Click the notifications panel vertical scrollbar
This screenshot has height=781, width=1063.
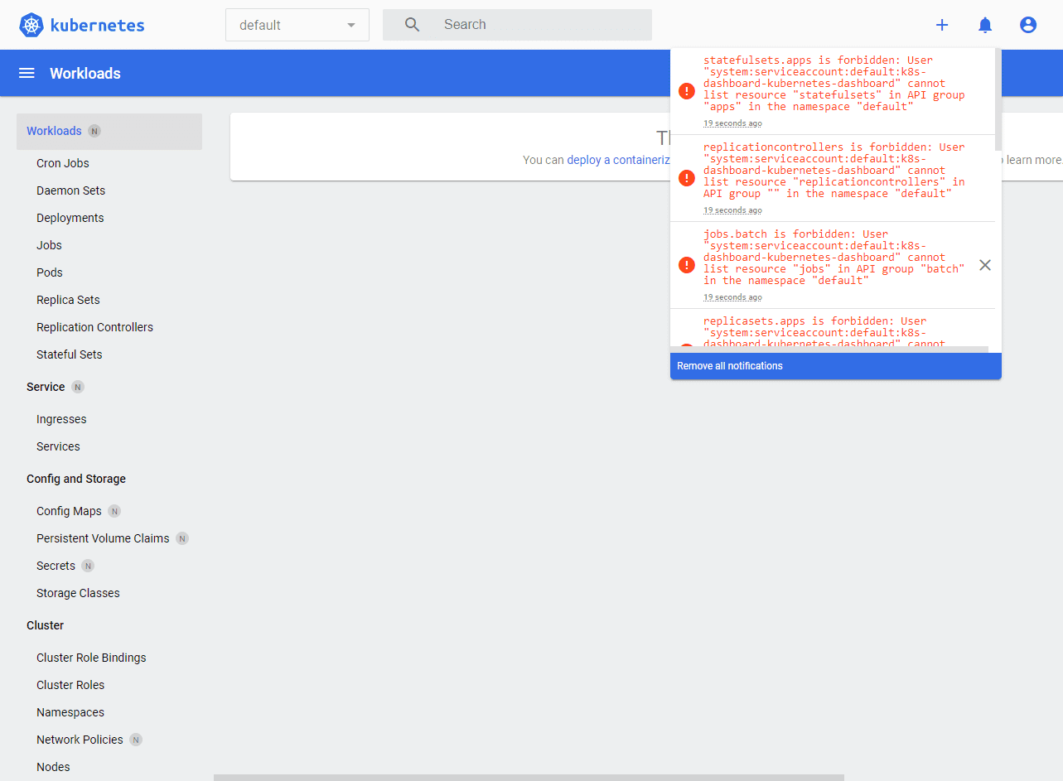998,99
